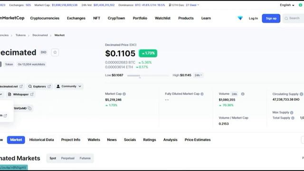
Task: Click the Circulating Supply info icon
Action: tap(301, 94)
